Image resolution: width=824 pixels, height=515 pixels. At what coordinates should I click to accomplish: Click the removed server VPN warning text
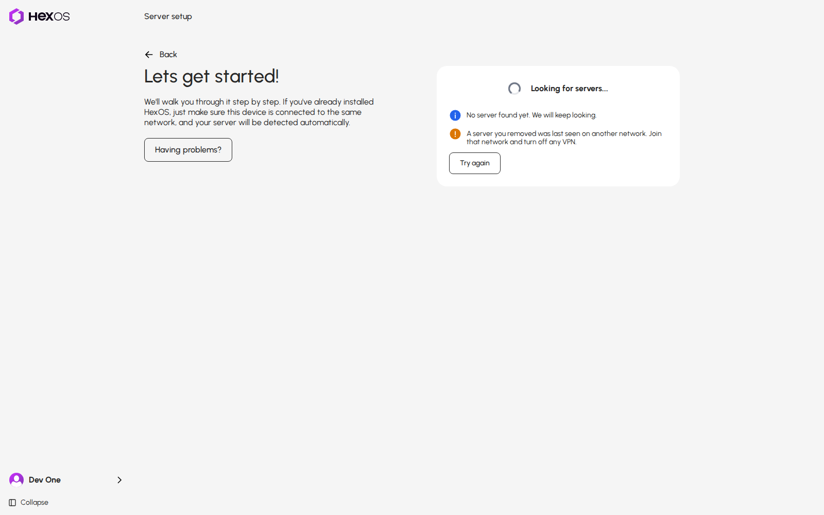564,138
